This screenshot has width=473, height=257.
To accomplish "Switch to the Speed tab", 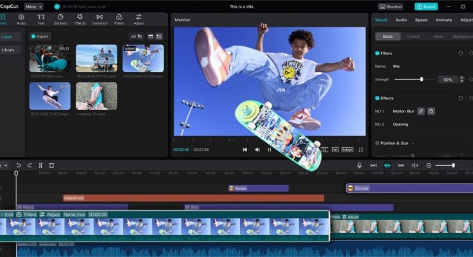I will click(x=421, y=20).
